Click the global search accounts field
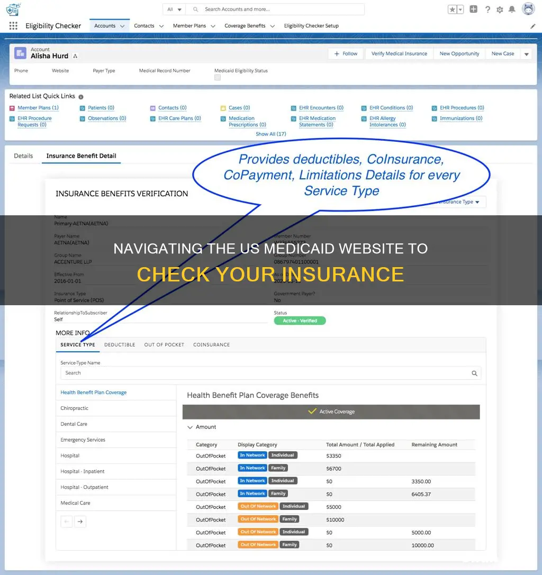 point(275,10)
